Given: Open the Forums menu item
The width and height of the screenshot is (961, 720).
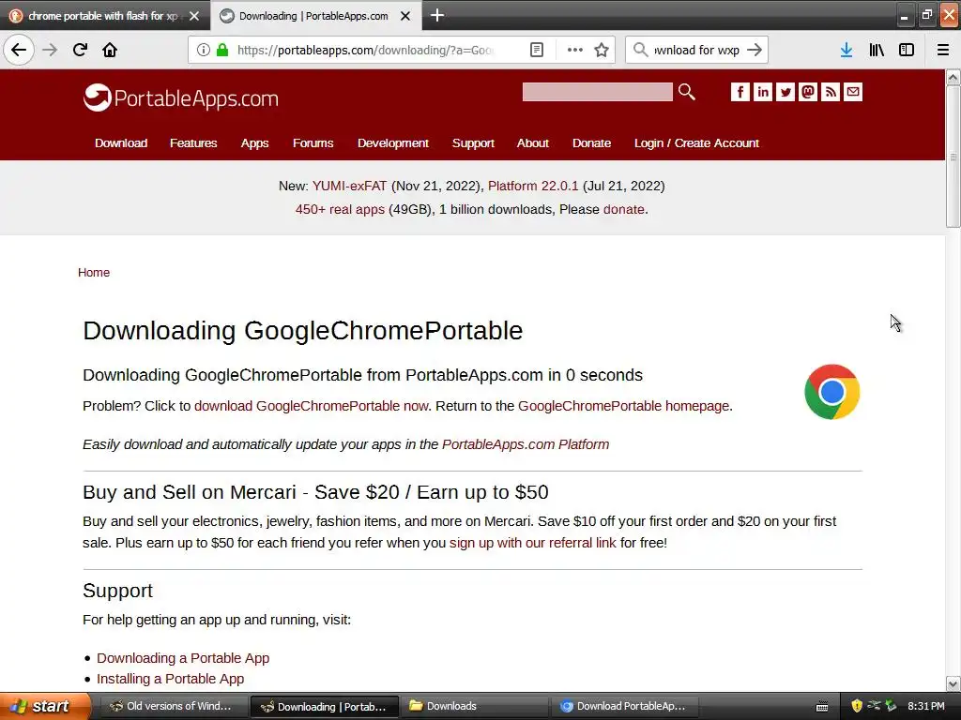Looking at the screenshot, I should (x=313, y=142).
